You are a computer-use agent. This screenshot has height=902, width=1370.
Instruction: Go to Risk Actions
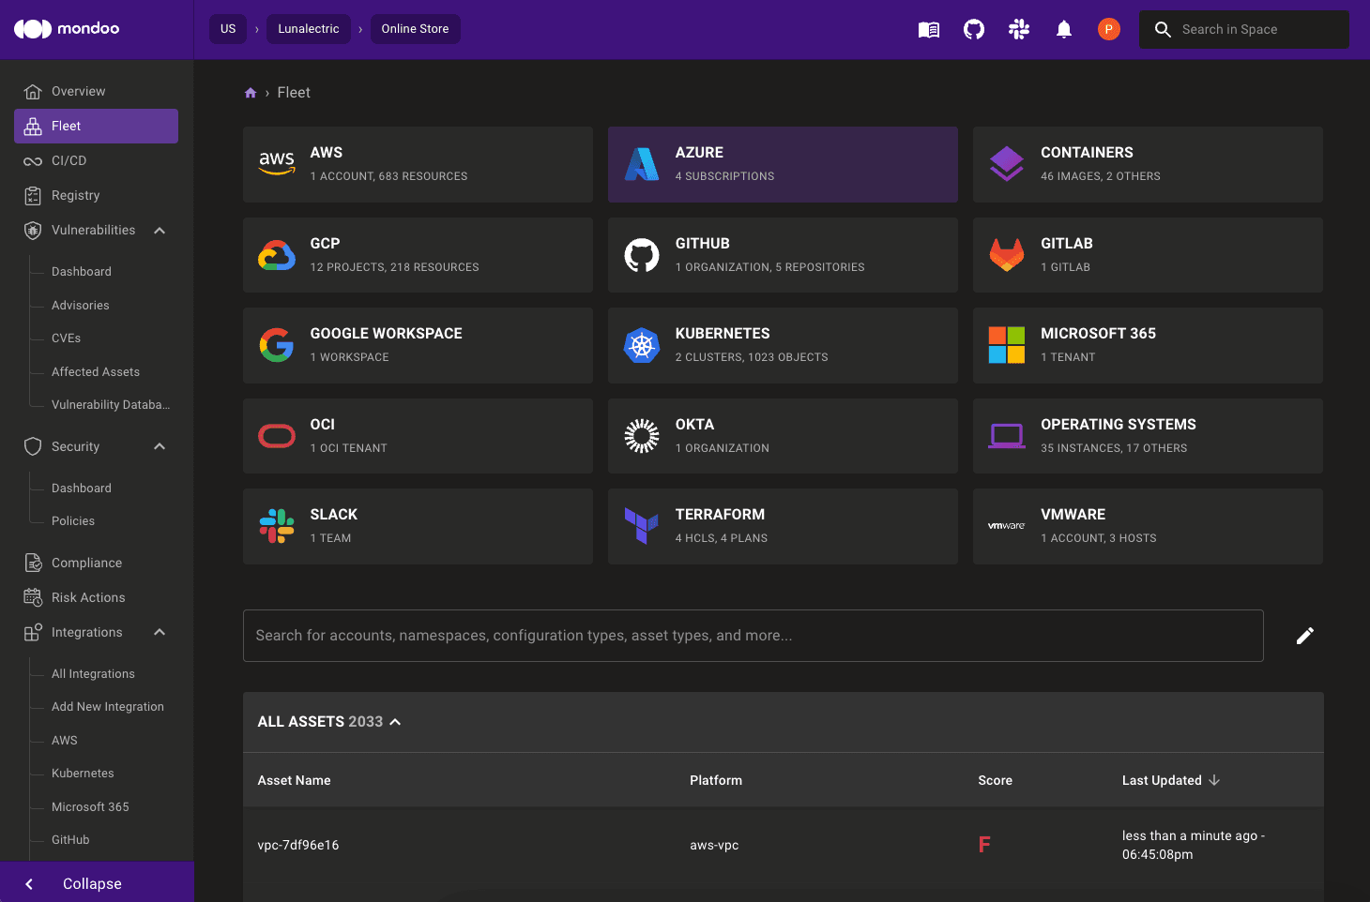(x=88, y=598)
